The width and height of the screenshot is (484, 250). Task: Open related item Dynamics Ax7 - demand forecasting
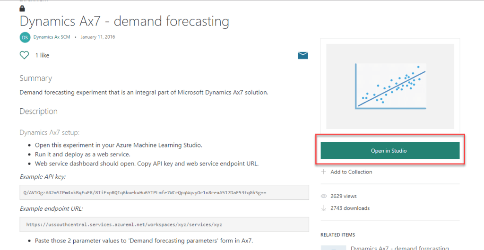(400, 248)
